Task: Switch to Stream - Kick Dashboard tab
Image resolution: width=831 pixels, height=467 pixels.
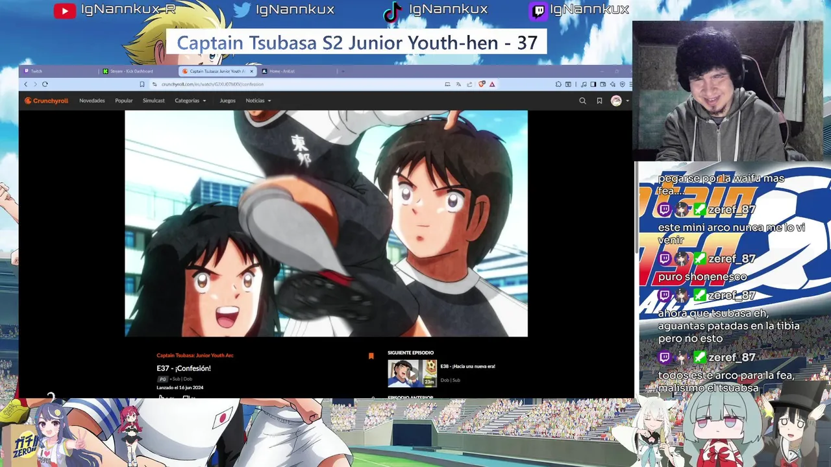Action: (138, 71)
